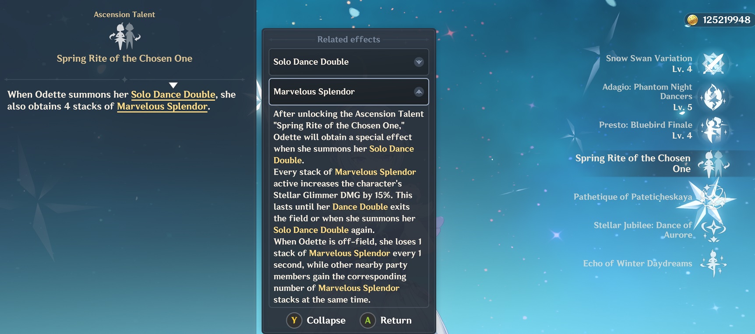Click the A button icon beside Return

[368, 320]
